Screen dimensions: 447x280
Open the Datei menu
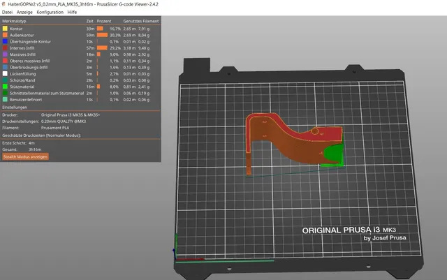(x=7, y=13)
